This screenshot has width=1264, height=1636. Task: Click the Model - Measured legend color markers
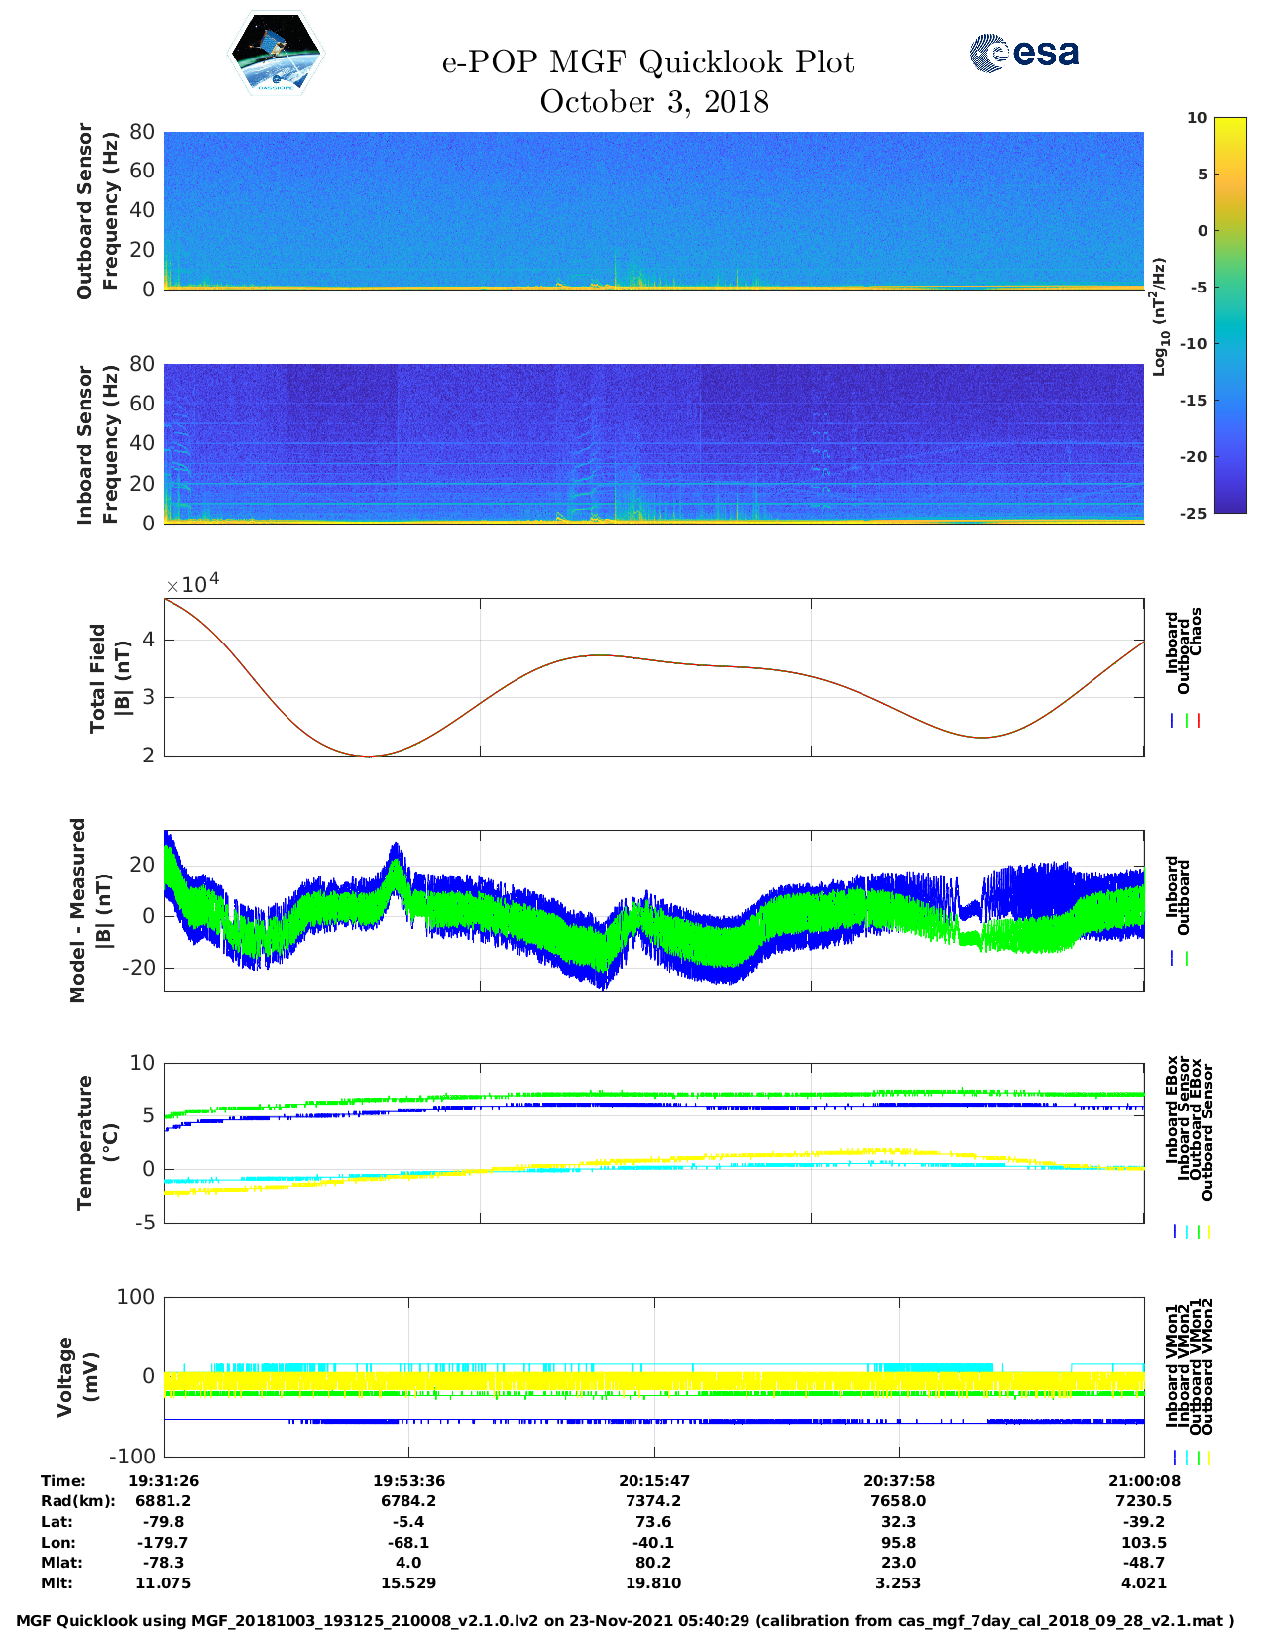pos(1180,958)
